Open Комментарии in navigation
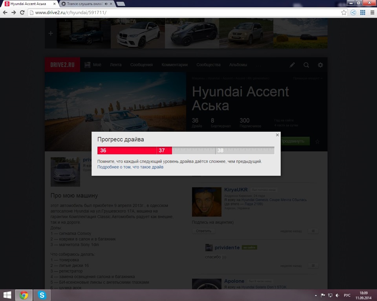This screenshot has height=301, width=377. (x=174, y=65)
